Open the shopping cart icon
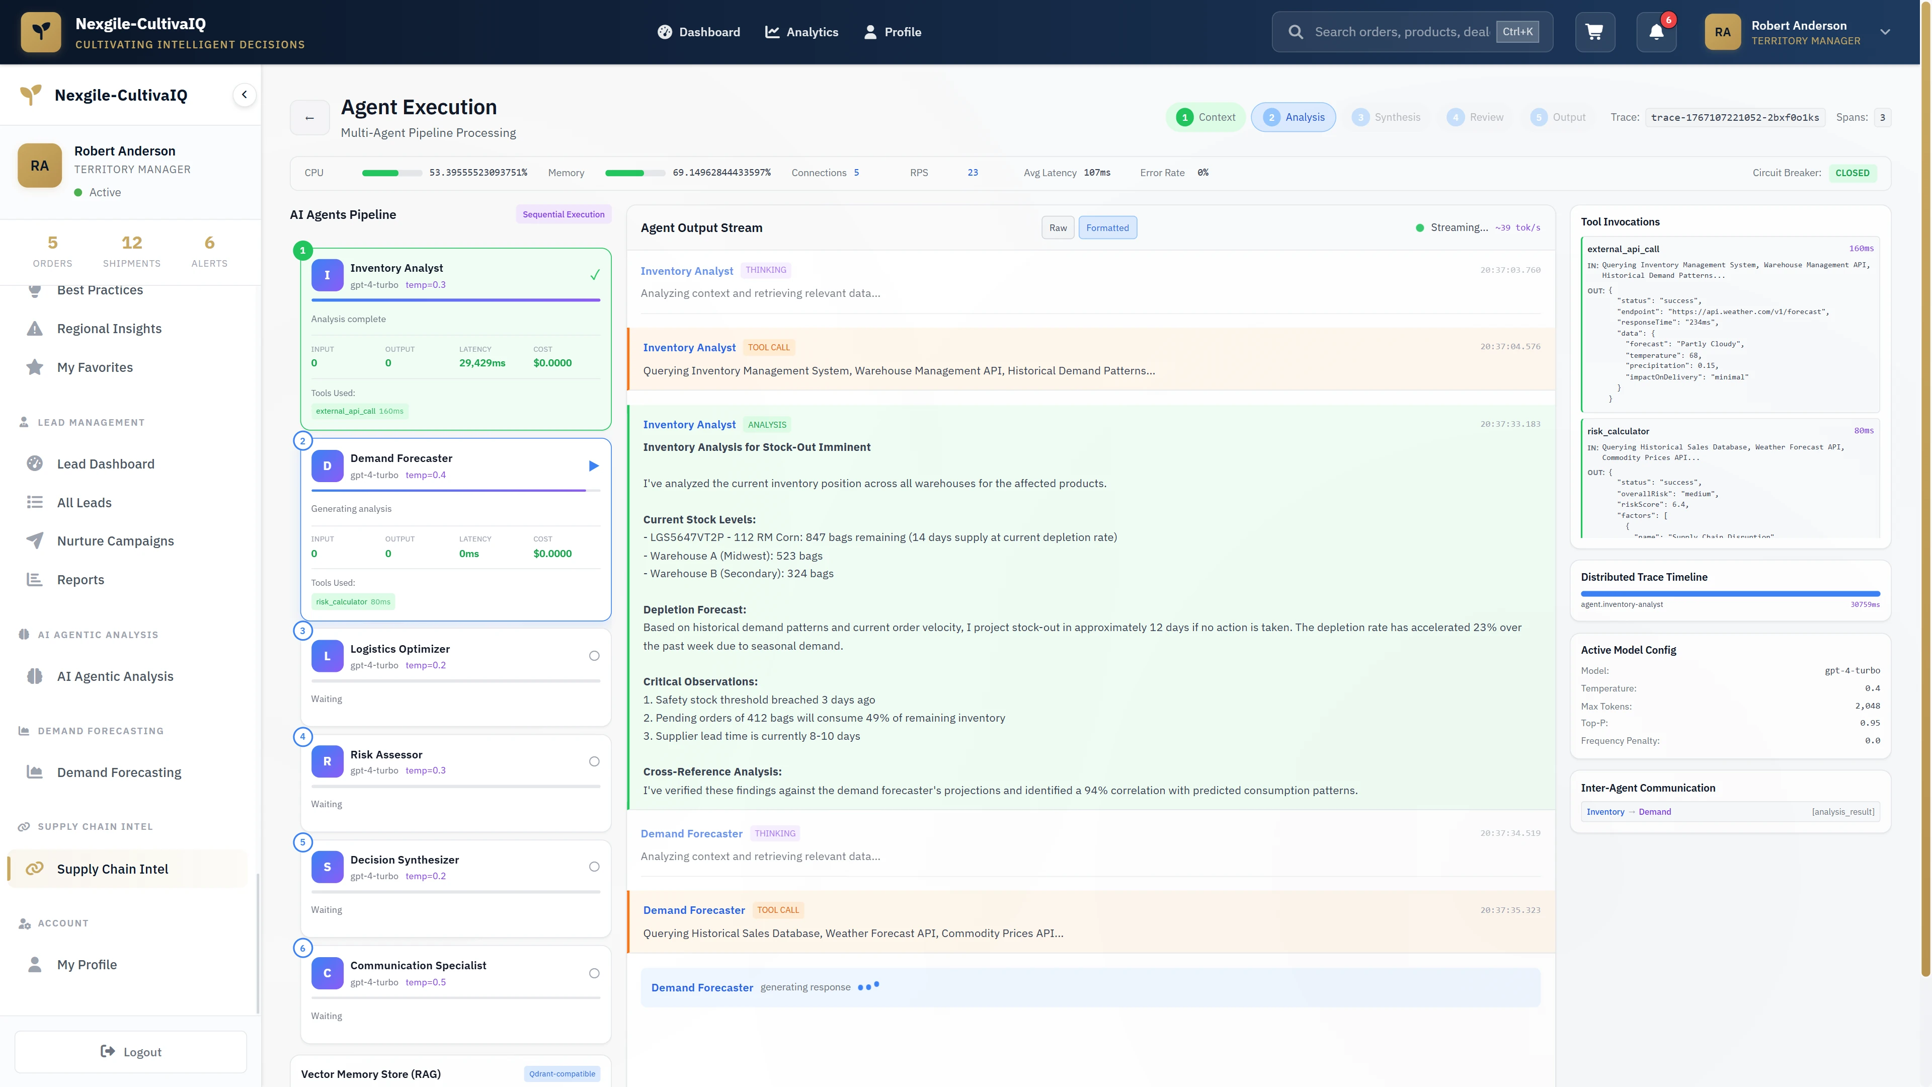The image size is (1932, 1087). [x=1594, y=32]
